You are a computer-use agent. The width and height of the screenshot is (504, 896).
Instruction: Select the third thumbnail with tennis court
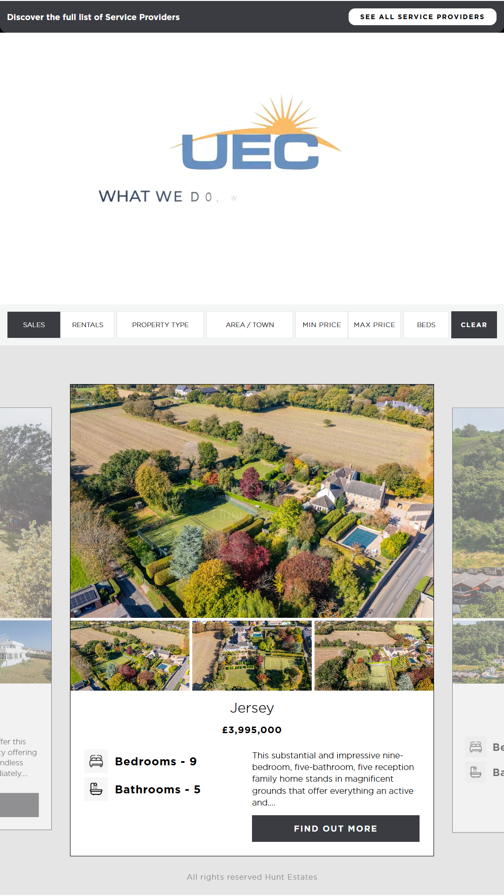tap(374, 656)
